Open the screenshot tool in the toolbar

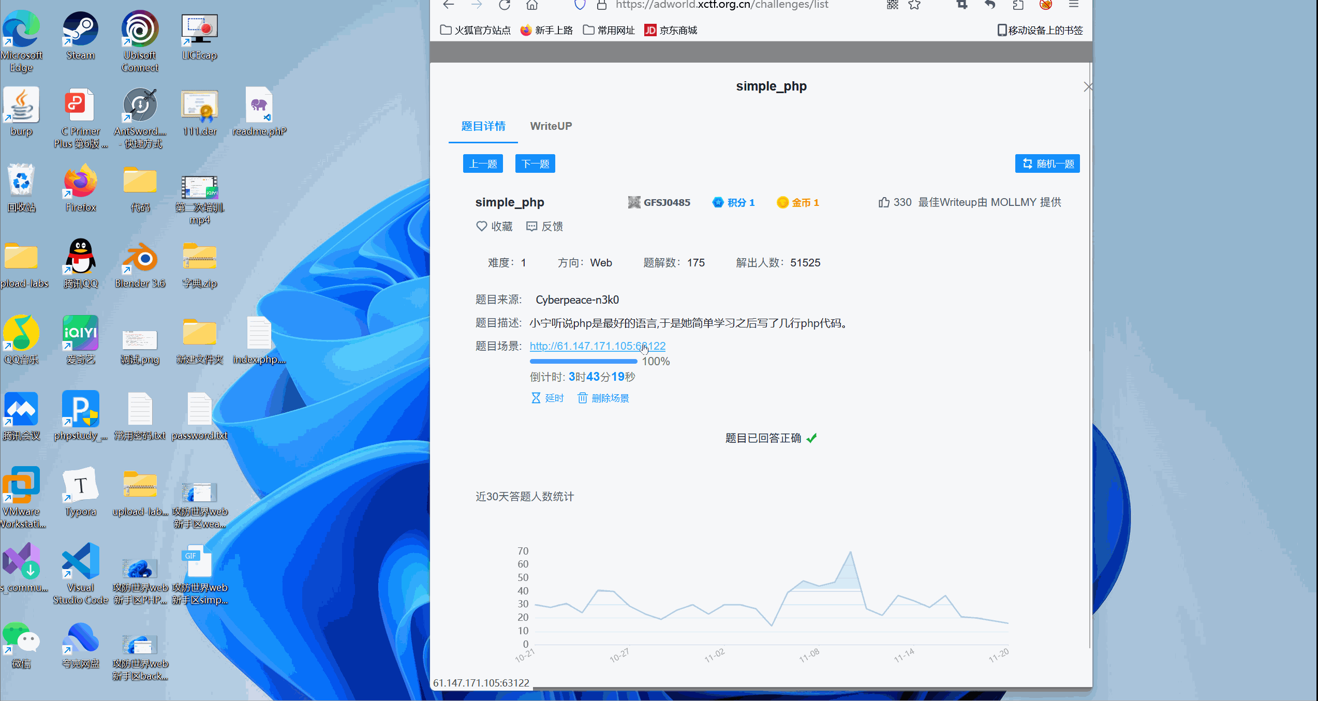961,5
